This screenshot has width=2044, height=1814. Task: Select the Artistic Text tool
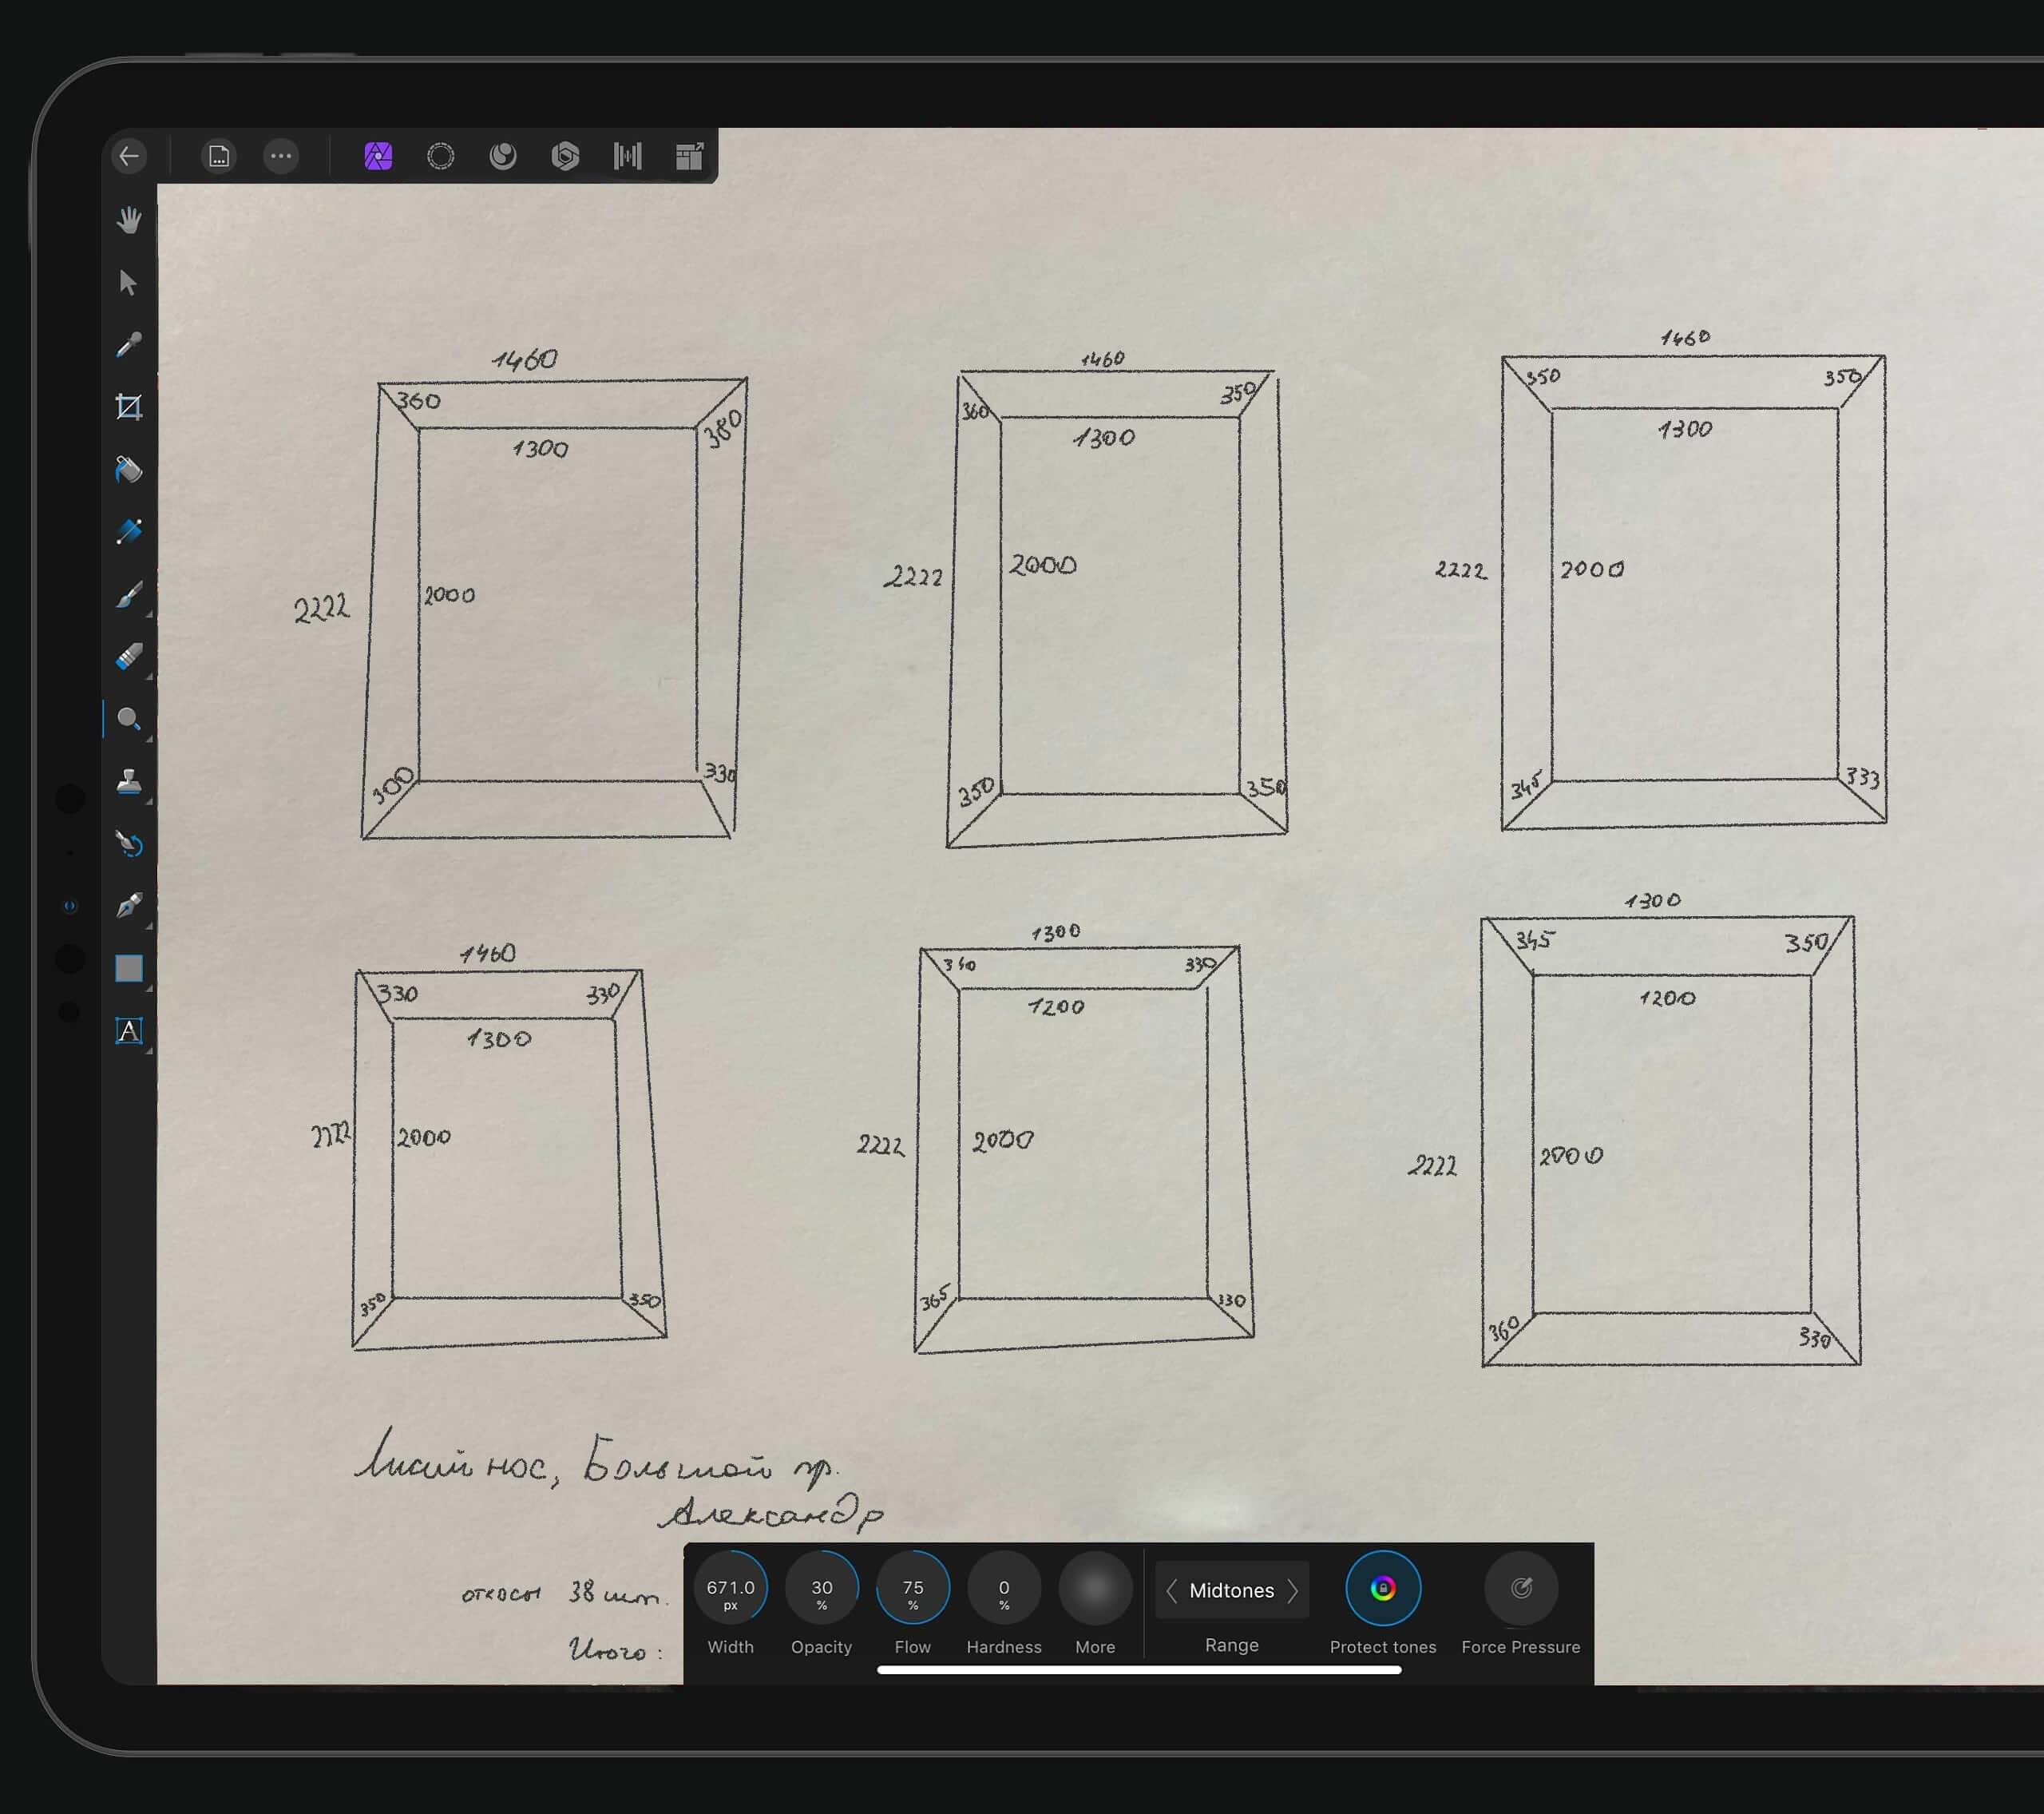129,1030
